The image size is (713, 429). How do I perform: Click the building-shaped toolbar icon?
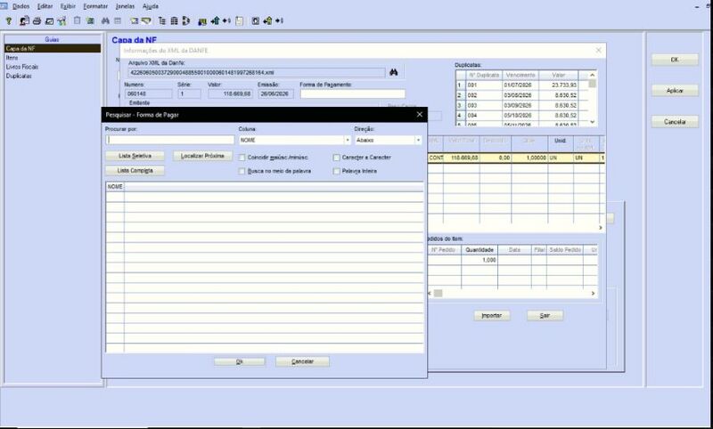[x=174, y=20]
